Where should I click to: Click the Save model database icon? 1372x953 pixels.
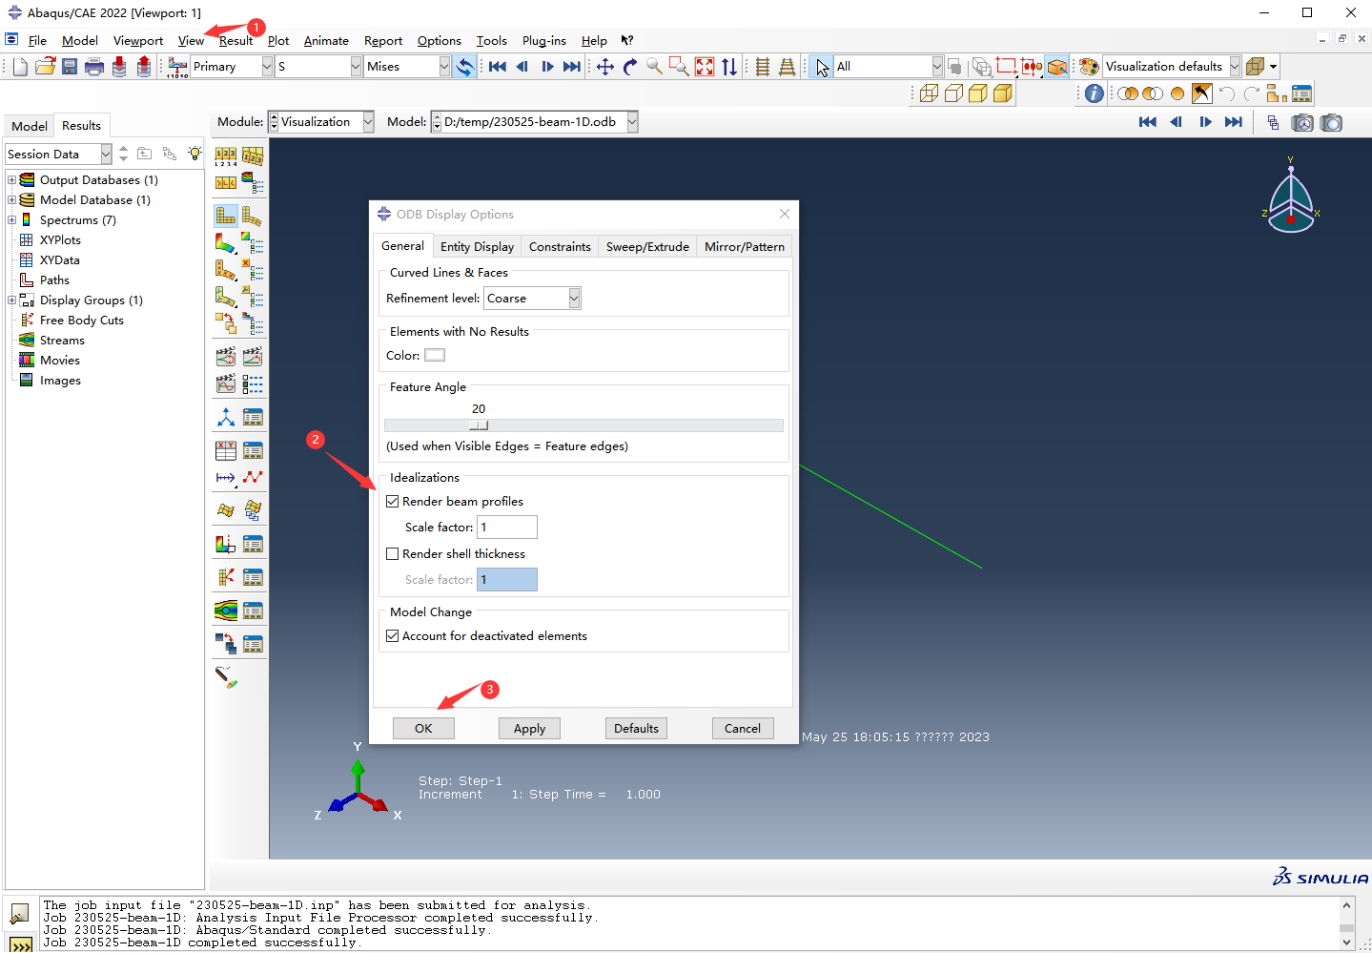pos(70,67)
